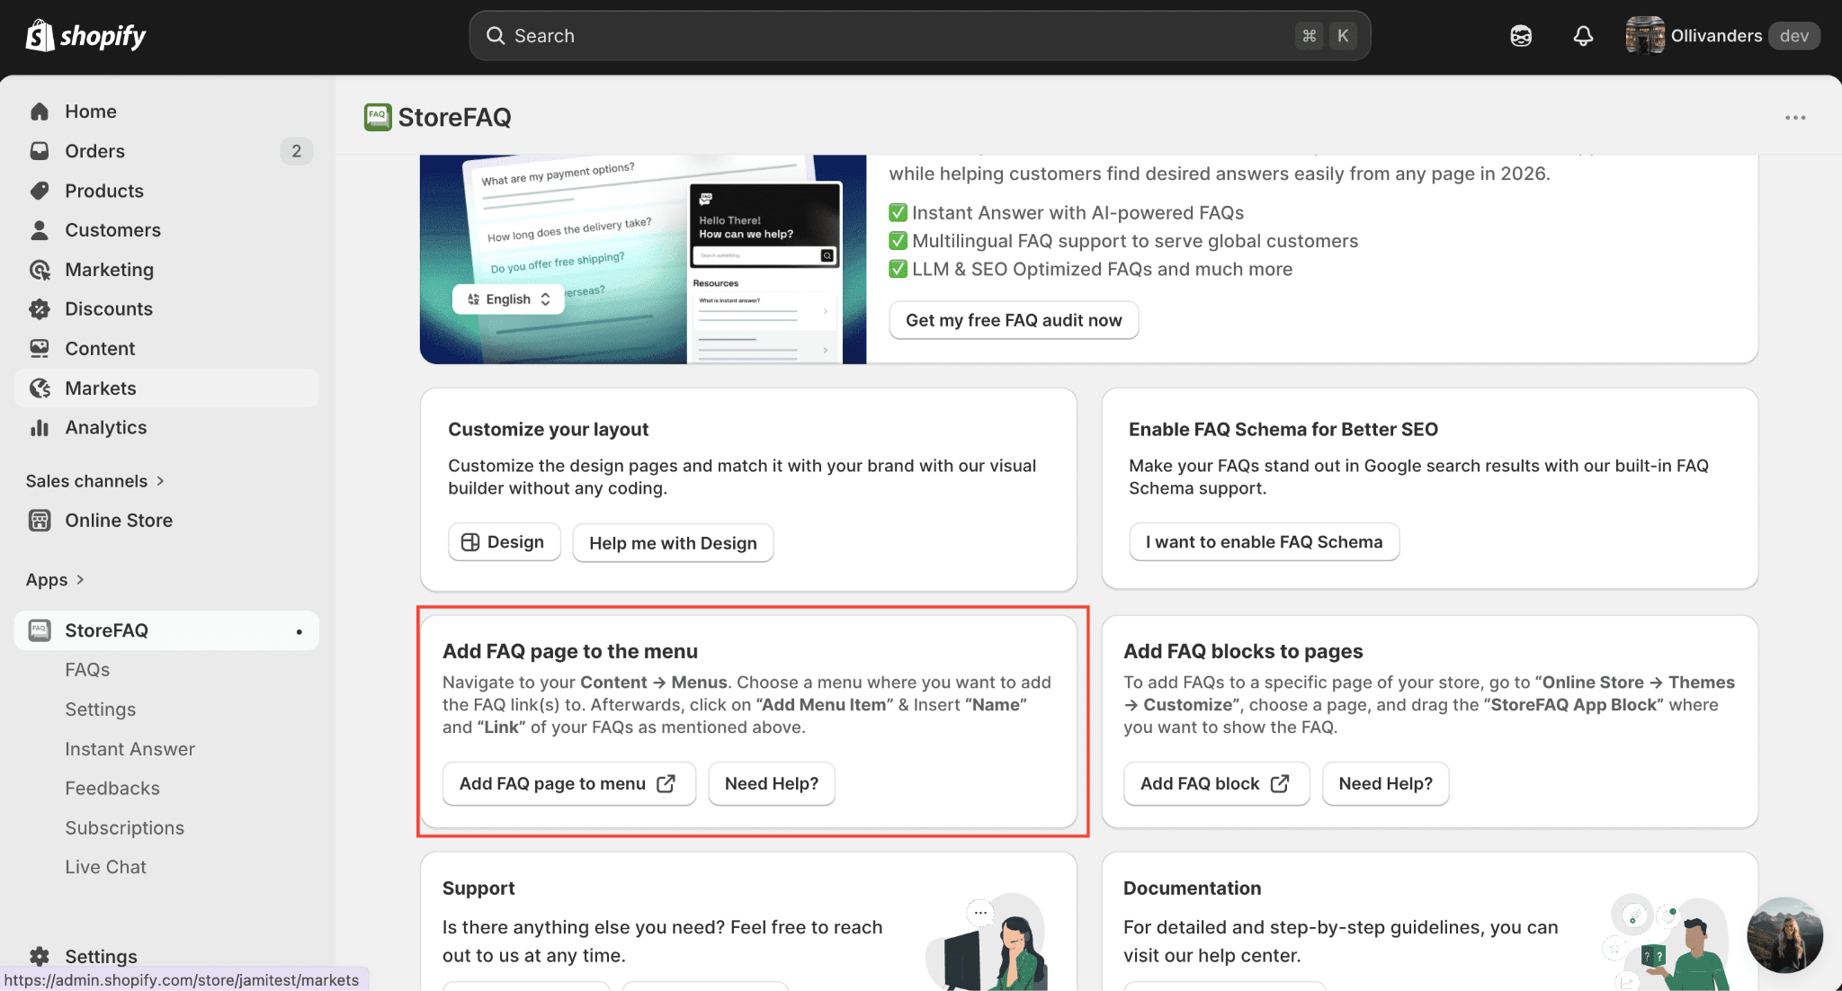Expand the Apps section

(x=55, y=580)
